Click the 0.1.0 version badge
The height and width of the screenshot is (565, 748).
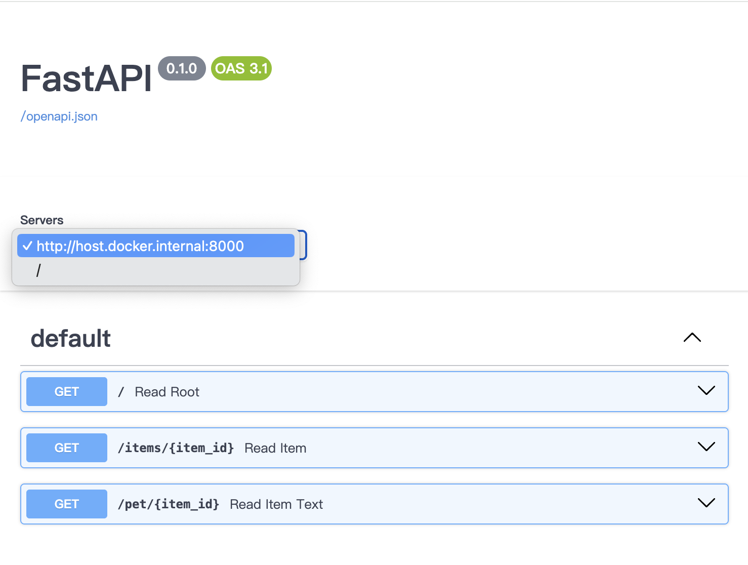[x=182, y=68]
